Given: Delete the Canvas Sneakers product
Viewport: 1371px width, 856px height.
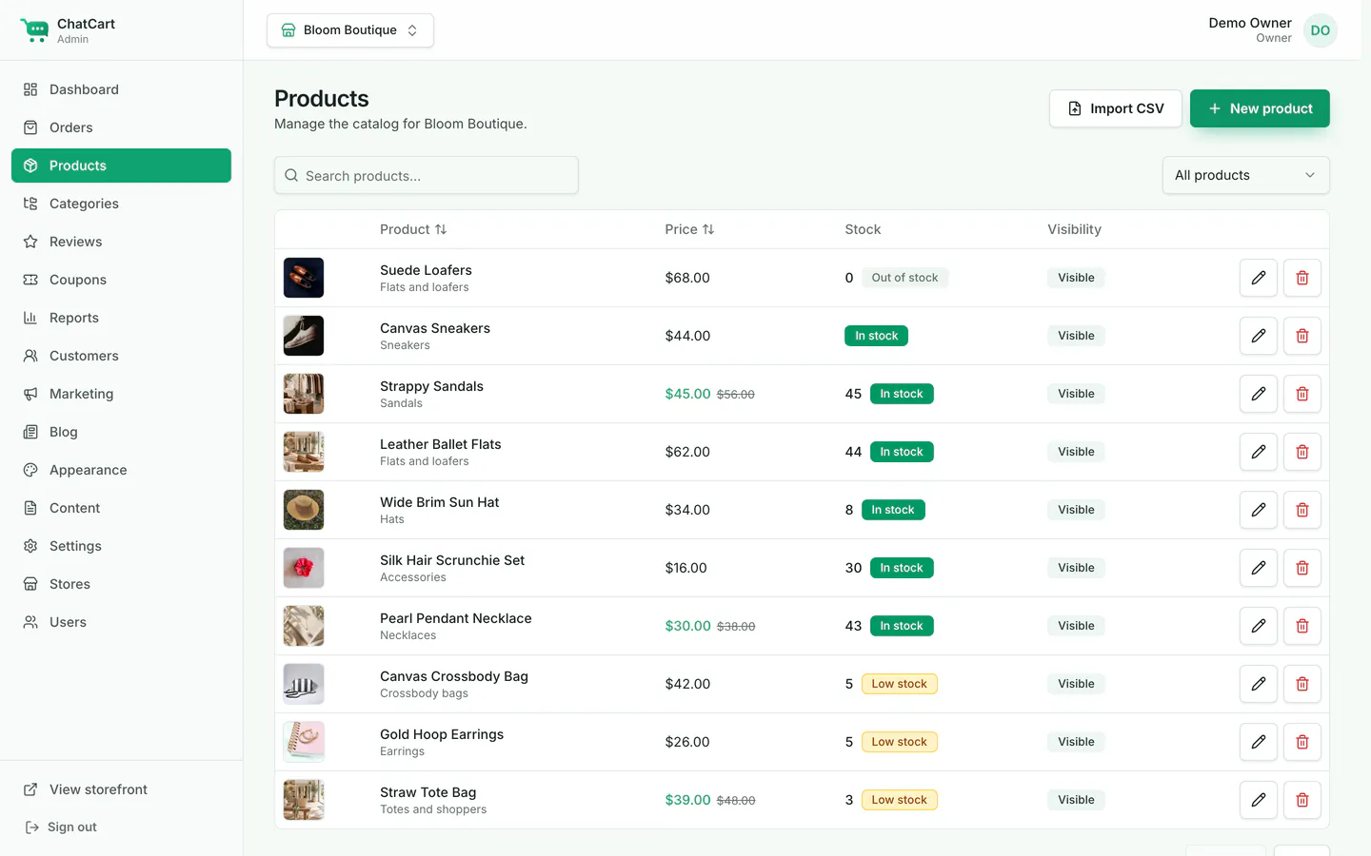Looking at the screenshot, I should coord(1301,336).
